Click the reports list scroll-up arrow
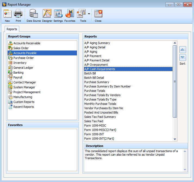Viewport: 194px width, 182px height. 175,43
